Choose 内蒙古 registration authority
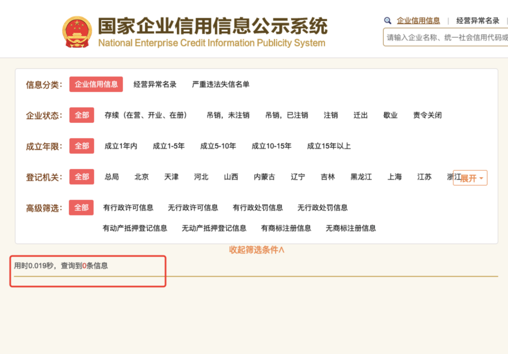 (264, 177)
